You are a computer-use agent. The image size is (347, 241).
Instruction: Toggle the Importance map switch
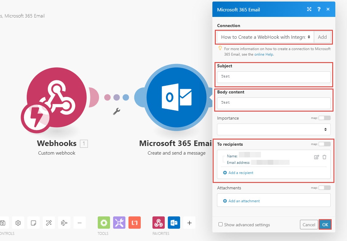[x=325, y=118]
